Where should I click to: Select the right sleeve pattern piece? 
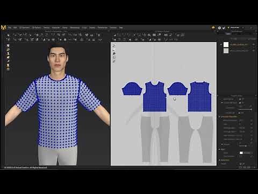click(177, 89)
